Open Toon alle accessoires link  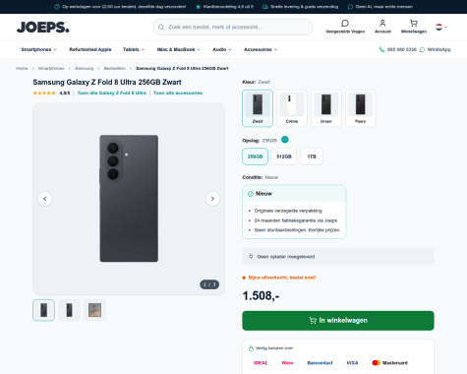178,93
